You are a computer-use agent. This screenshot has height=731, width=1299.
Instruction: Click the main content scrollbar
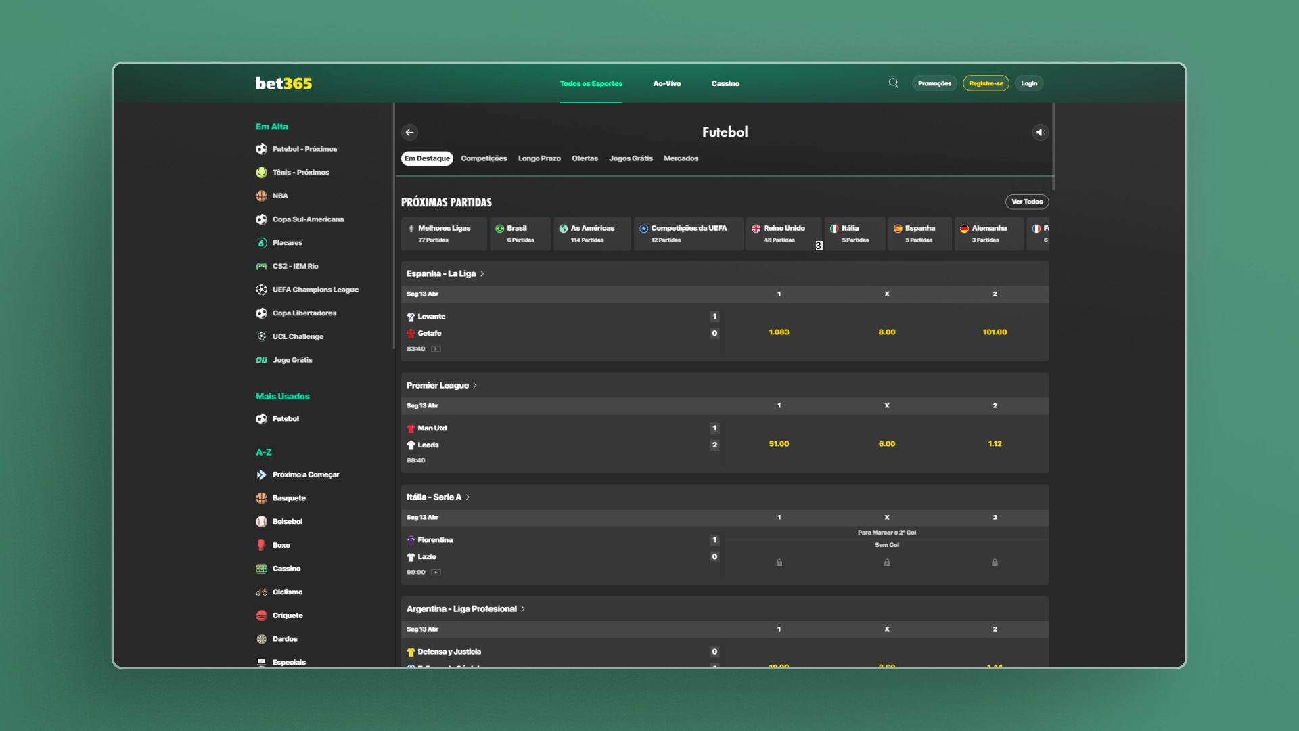coord(1053,147)
